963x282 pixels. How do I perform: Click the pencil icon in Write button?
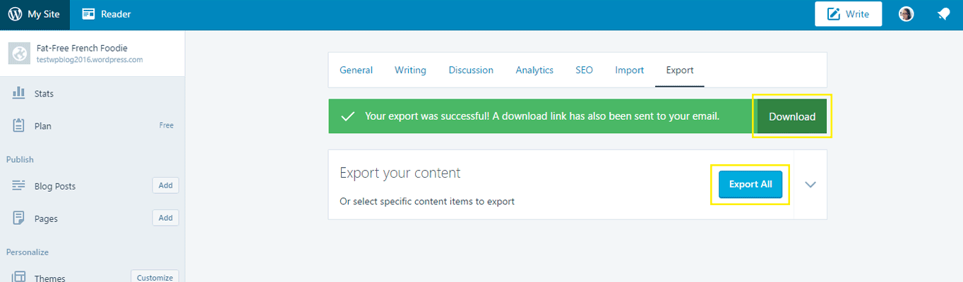[x=834, y=14]
